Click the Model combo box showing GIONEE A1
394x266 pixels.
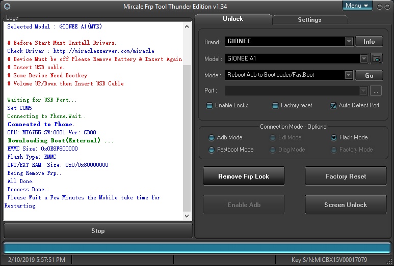[297, 59]
